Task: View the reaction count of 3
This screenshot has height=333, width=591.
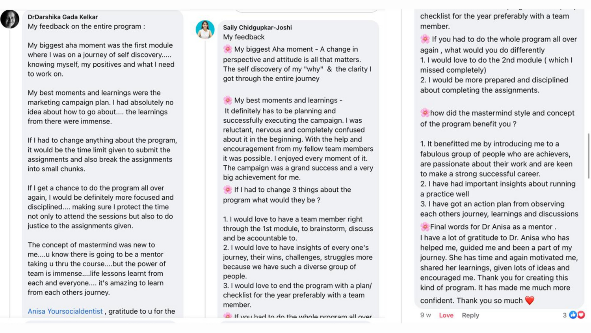Action: pos(565,315)
